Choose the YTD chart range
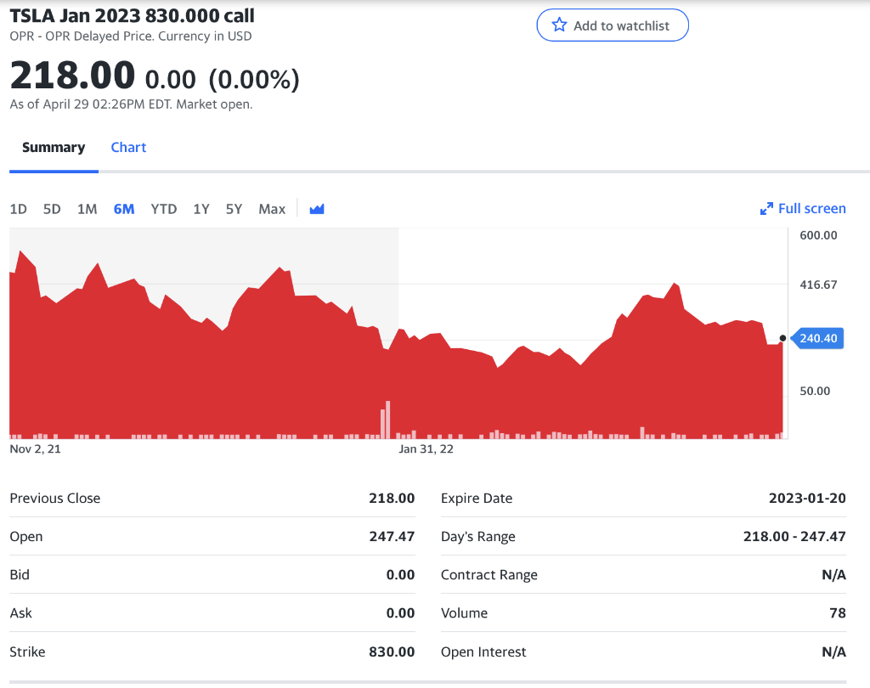 pos(164,209)
